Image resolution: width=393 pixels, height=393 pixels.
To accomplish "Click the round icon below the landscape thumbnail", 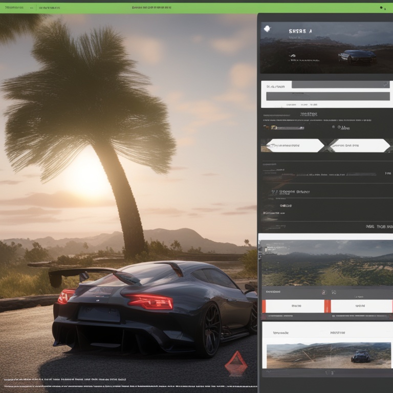I will click(x=324, y=292).
